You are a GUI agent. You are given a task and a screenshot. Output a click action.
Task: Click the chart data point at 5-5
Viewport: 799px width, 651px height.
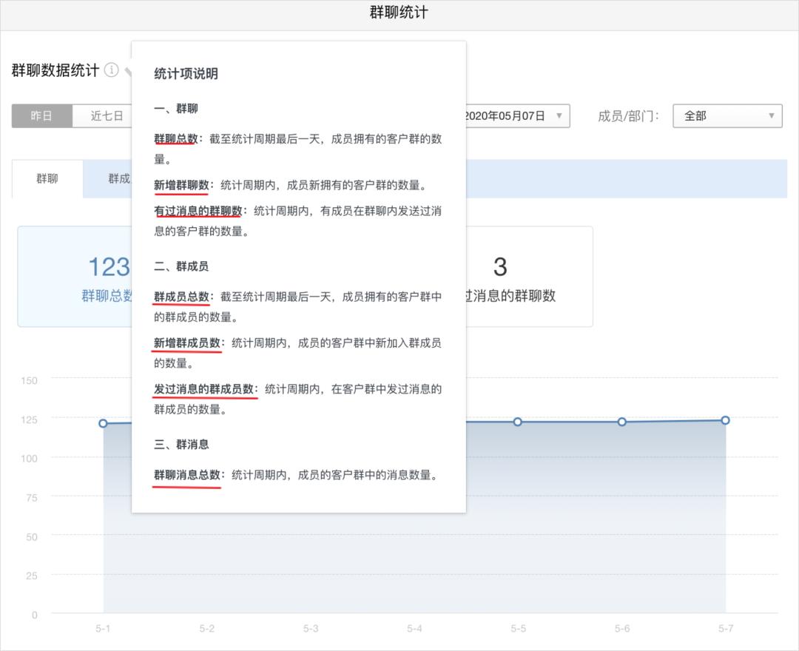518,422
